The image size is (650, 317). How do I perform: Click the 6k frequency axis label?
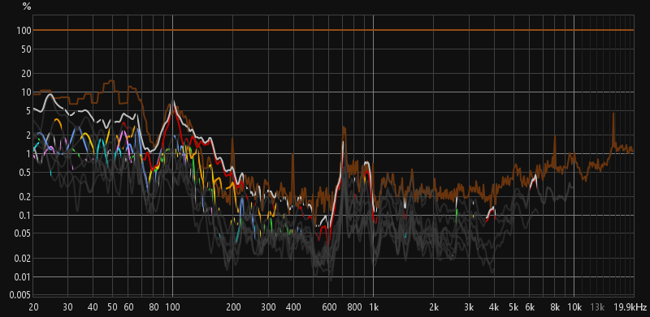click(530, 307)
